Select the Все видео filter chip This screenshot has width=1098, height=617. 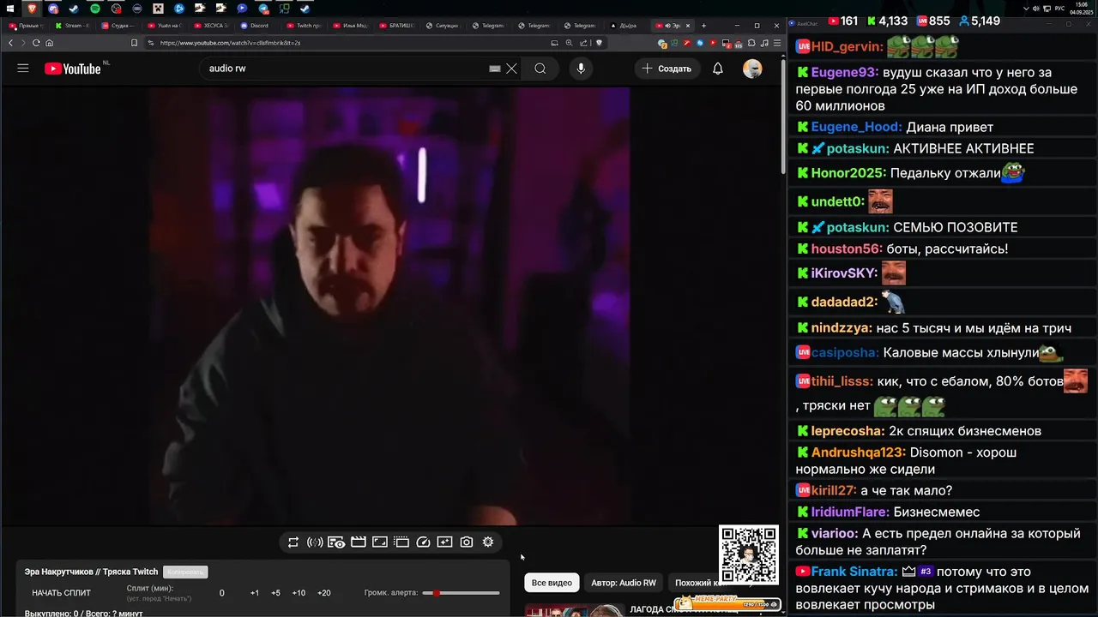552,583
